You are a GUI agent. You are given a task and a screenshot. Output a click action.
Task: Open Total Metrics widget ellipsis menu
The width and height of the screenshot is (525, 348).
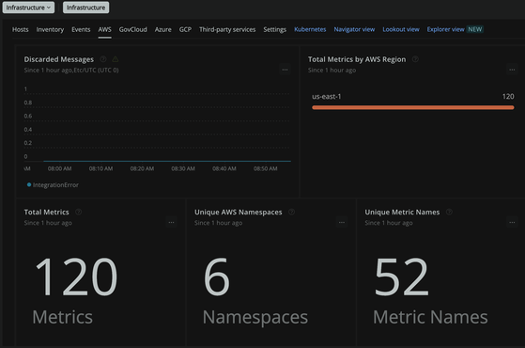pyautogui.click(x=171, y=222)
